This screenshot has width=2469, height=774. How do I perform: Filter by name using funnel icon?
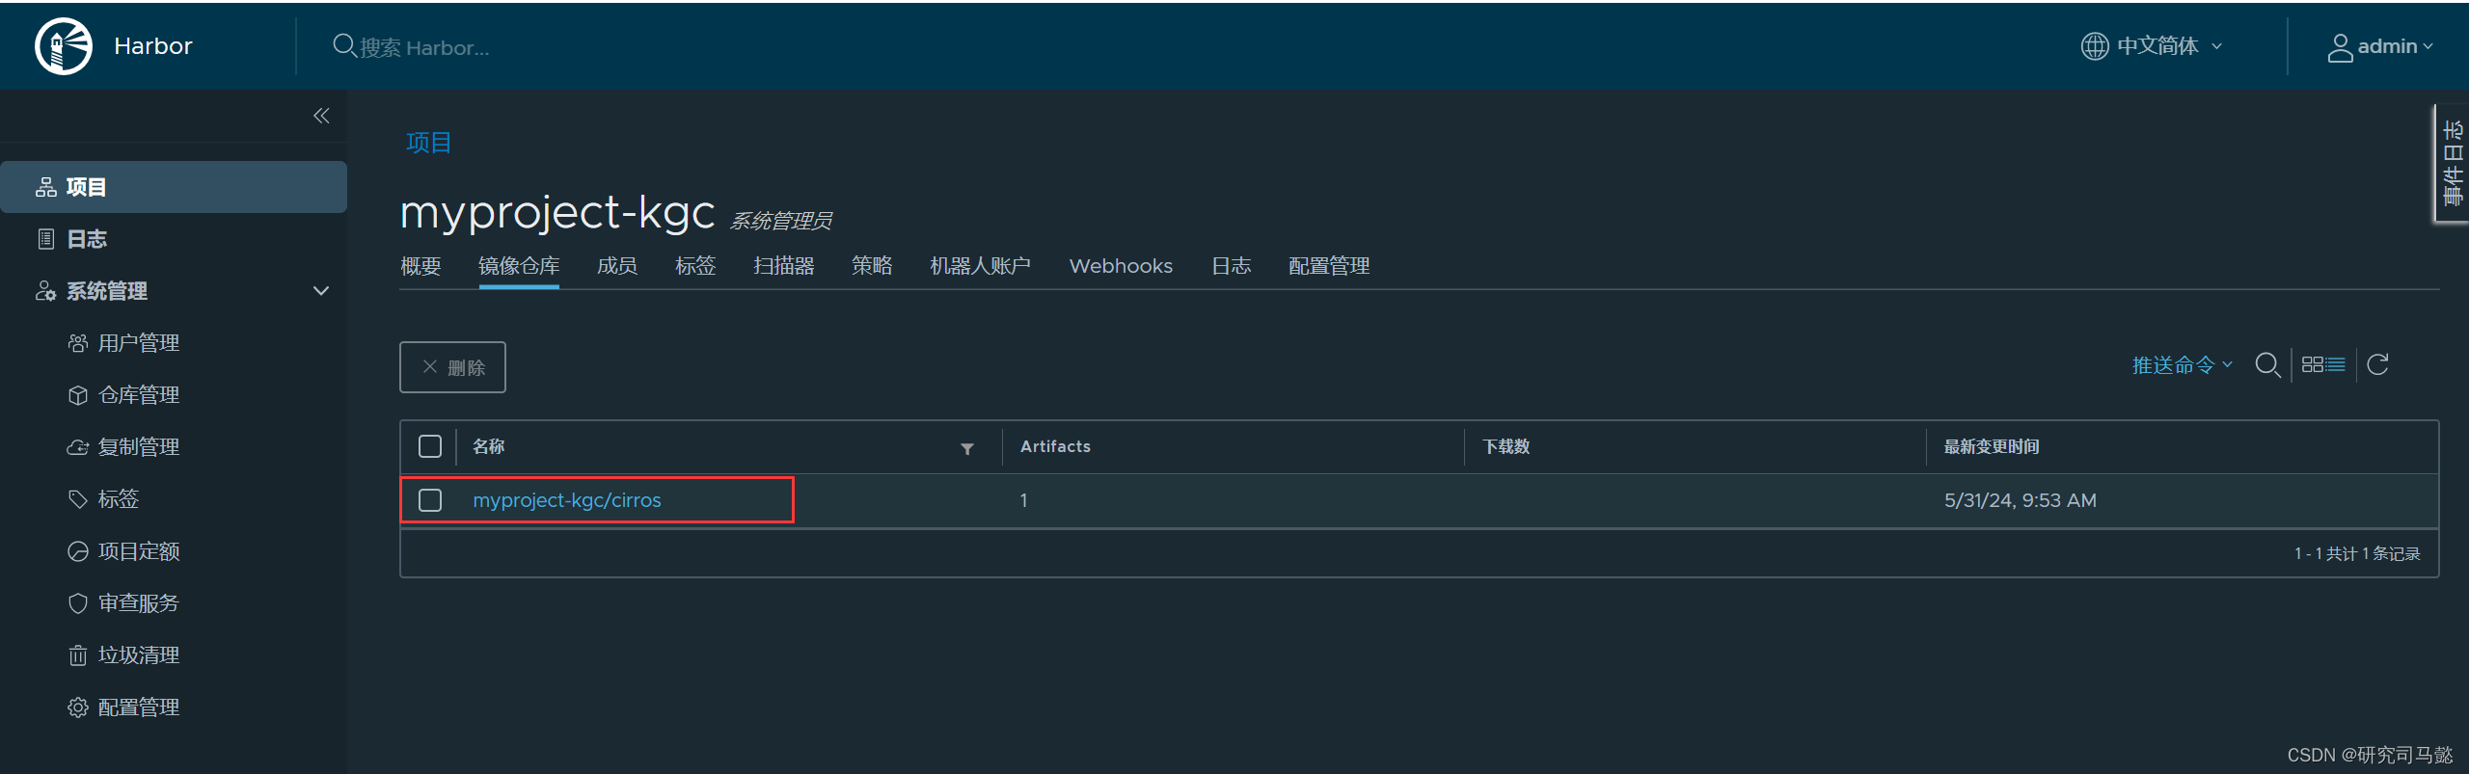pyautogui.click(x=967, y=448)
